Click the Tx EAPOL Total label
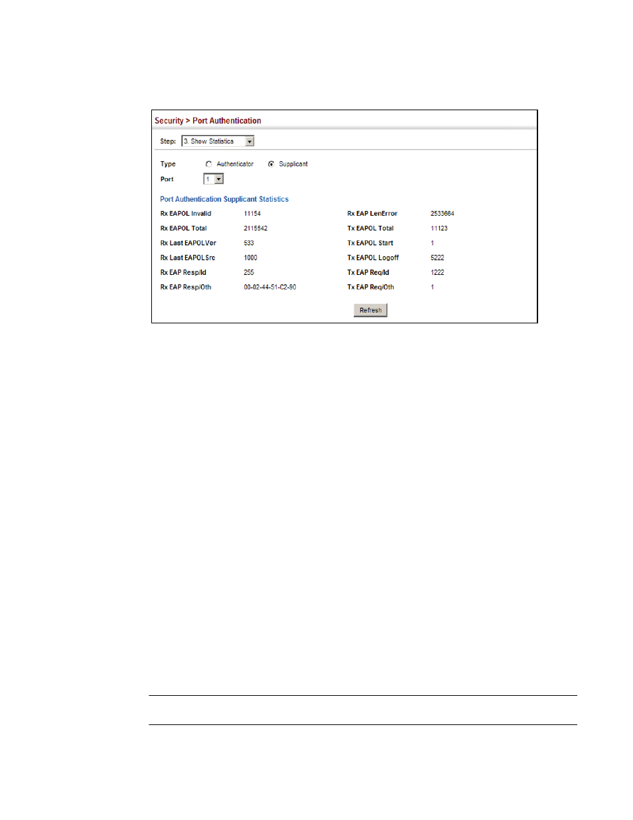Viewport: 633px width, 820px height. point(370,228)
